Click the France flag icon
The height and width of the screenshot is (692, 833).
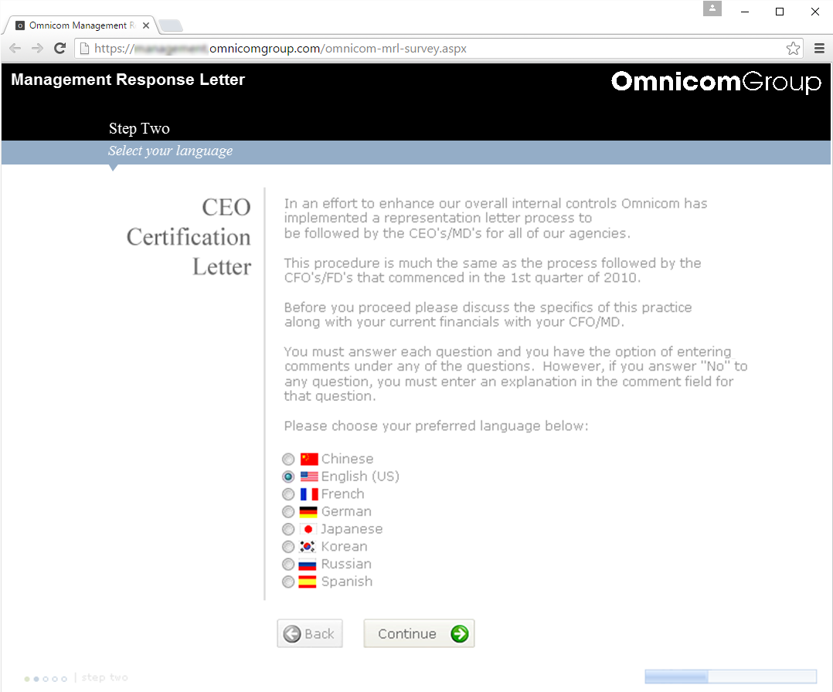(308, 494)
